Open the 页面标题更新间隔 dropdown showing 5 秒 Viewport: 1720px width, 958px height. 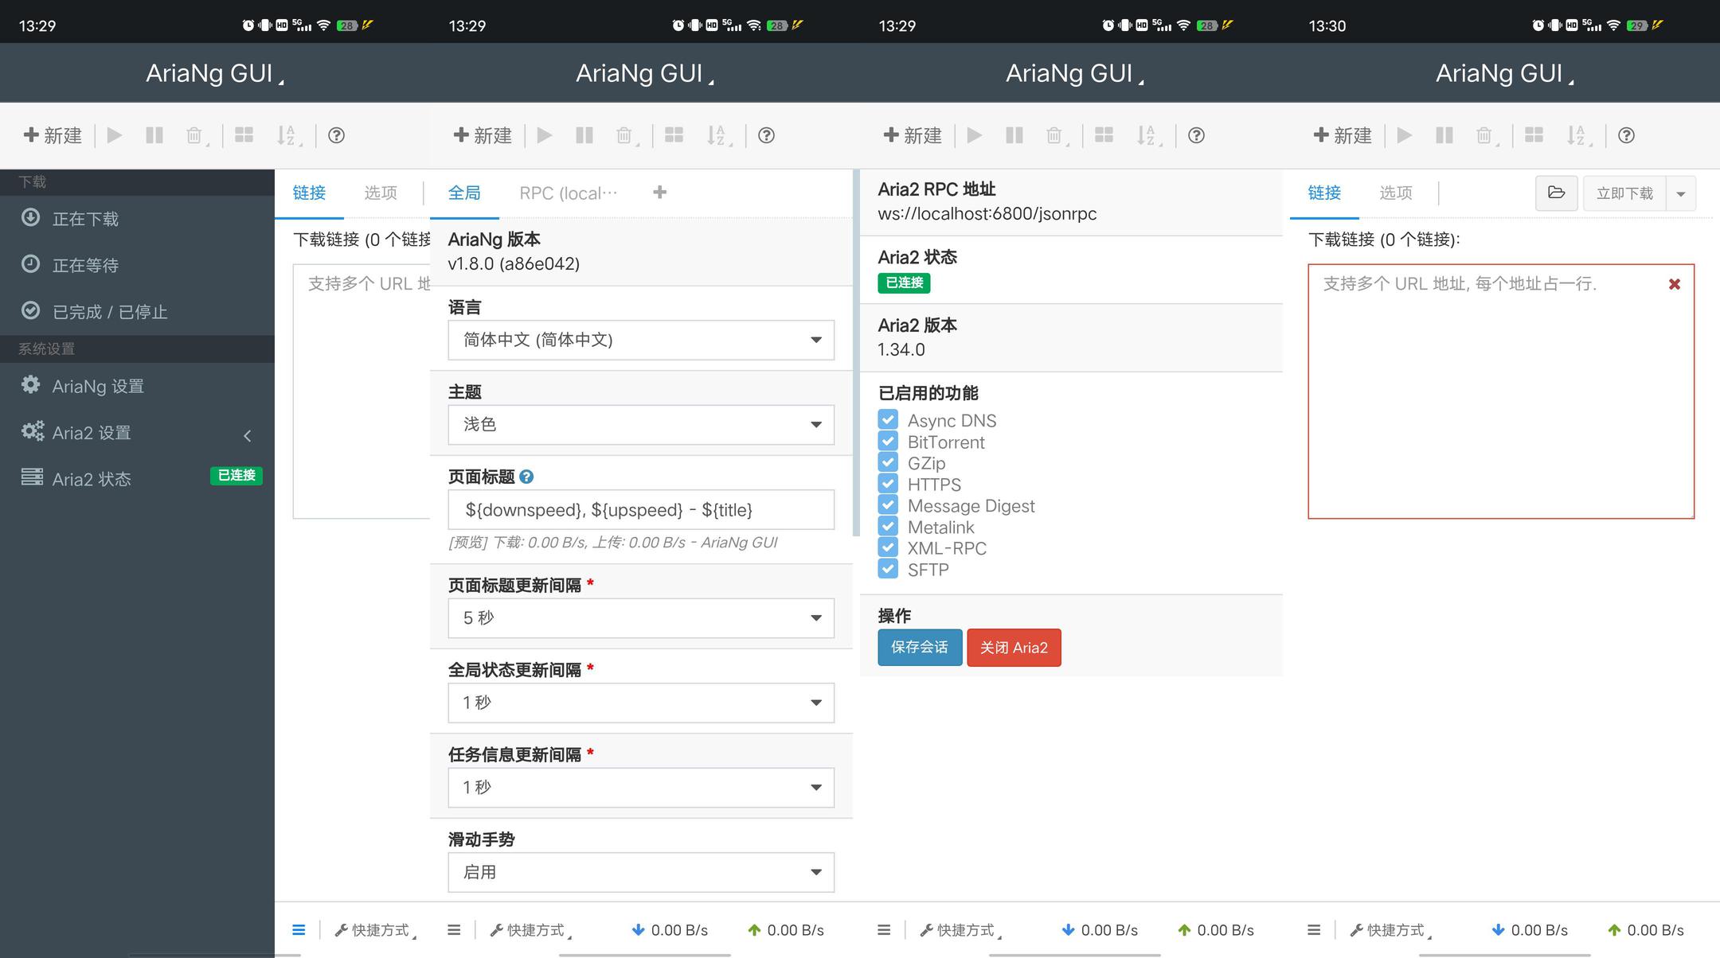(x=641, y=617)
